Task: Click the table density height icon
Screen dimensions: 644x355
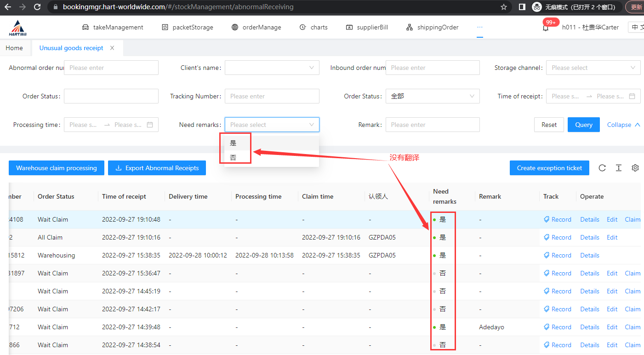Action: [619, 168]
